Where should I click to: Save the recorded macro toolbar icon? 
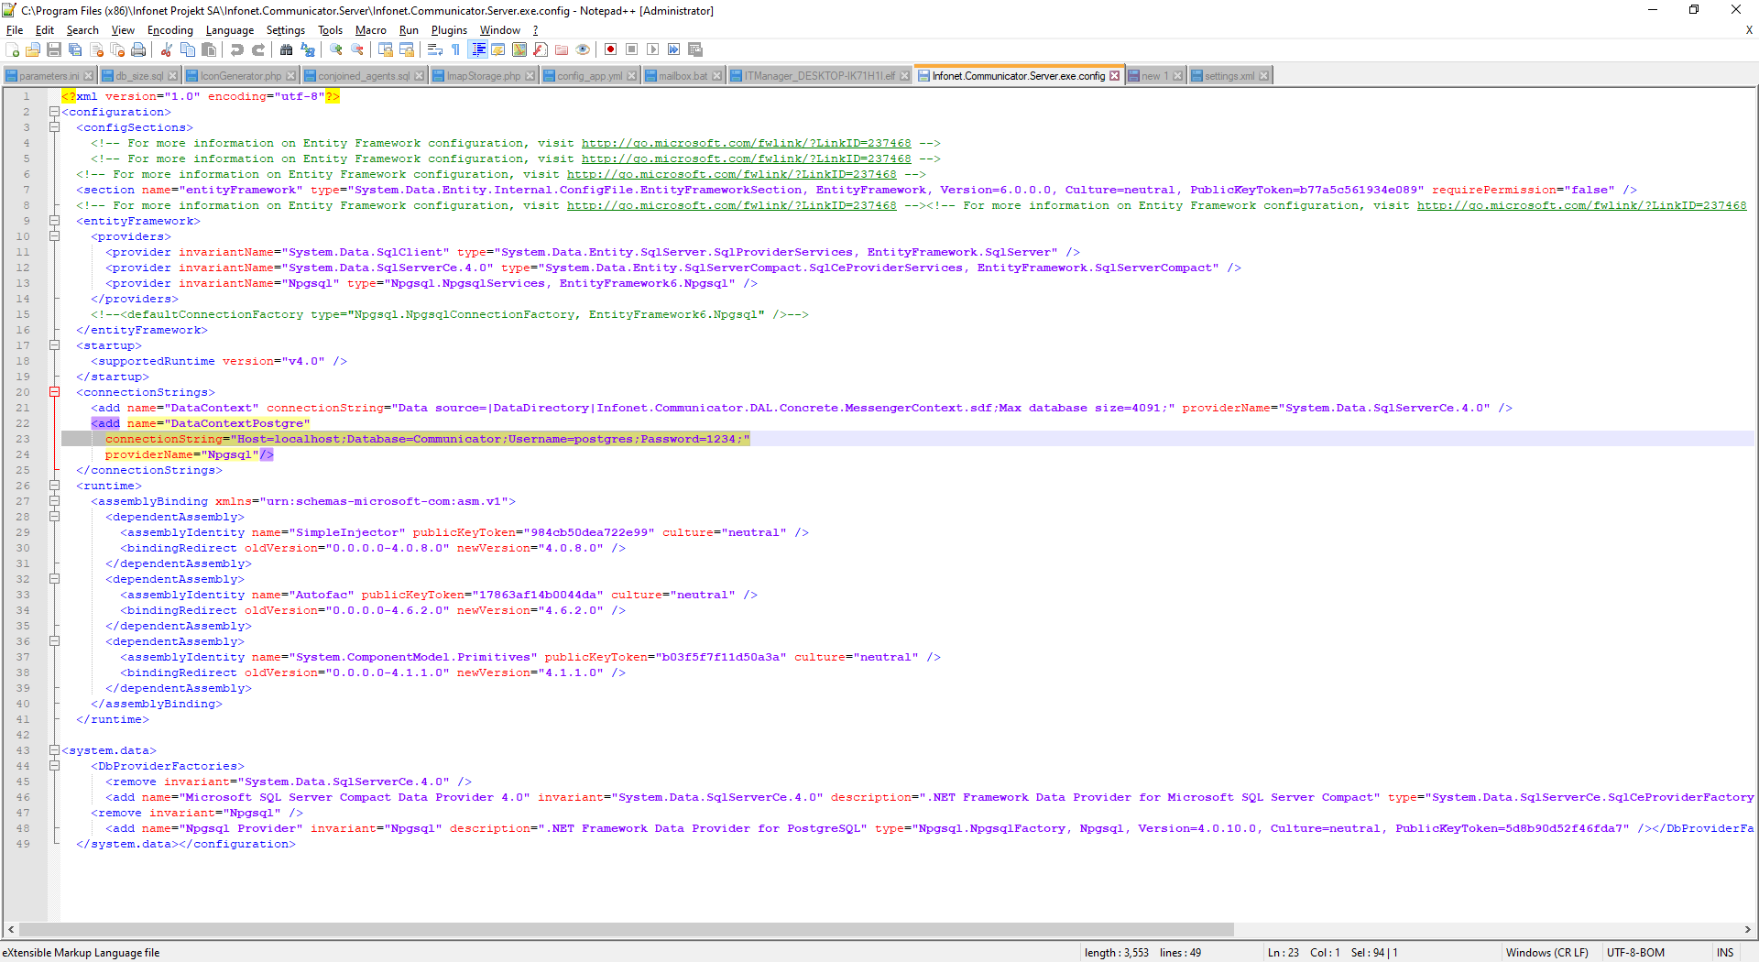click(x=695, y=49)
